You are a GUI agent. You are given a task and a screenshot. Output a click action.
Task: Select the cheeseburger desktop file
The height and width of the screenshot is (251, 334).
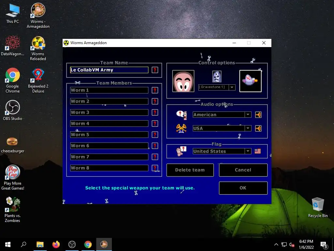[13, 145]
